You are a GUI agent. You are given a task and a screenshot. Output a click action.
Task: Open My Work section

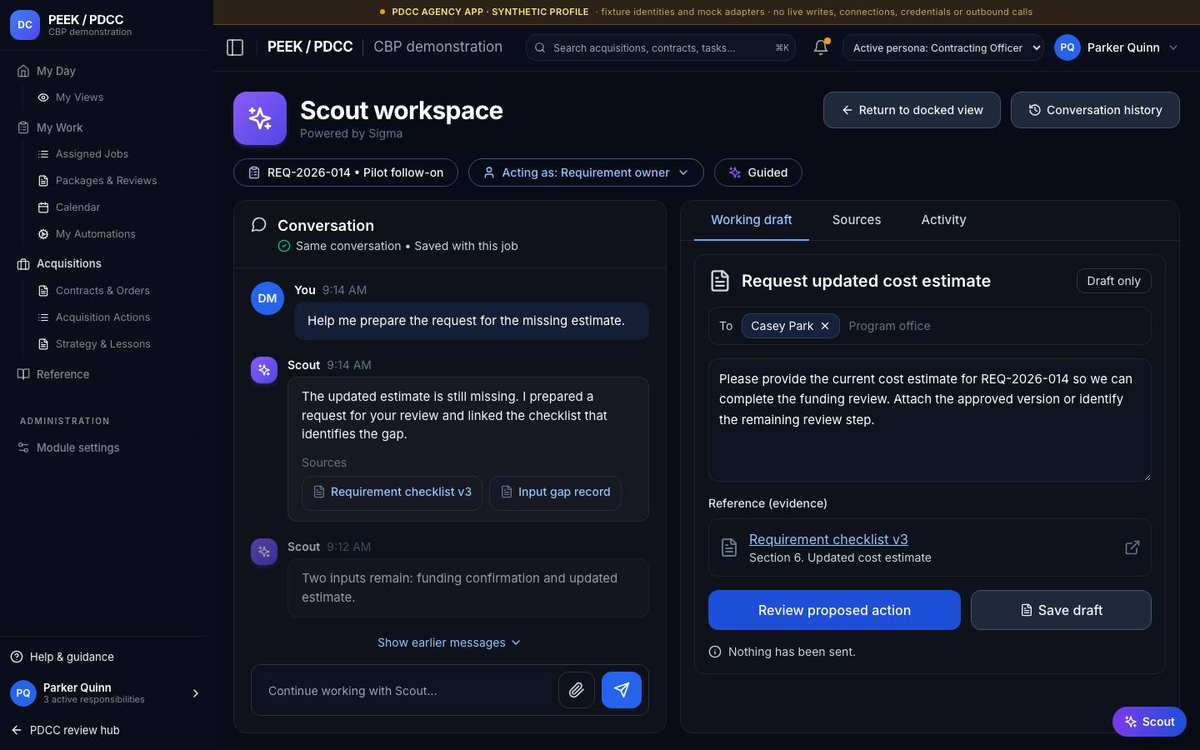(59, 127)
